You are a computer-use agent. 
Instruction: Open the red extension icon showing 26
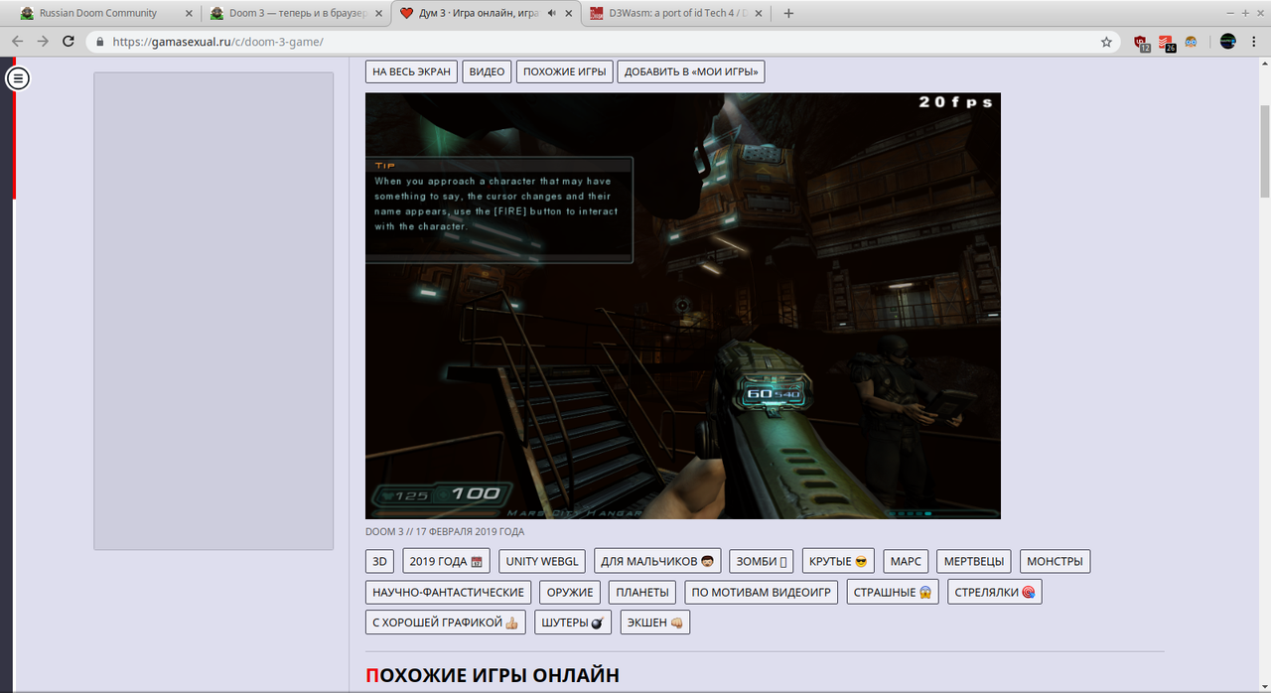1167,43
